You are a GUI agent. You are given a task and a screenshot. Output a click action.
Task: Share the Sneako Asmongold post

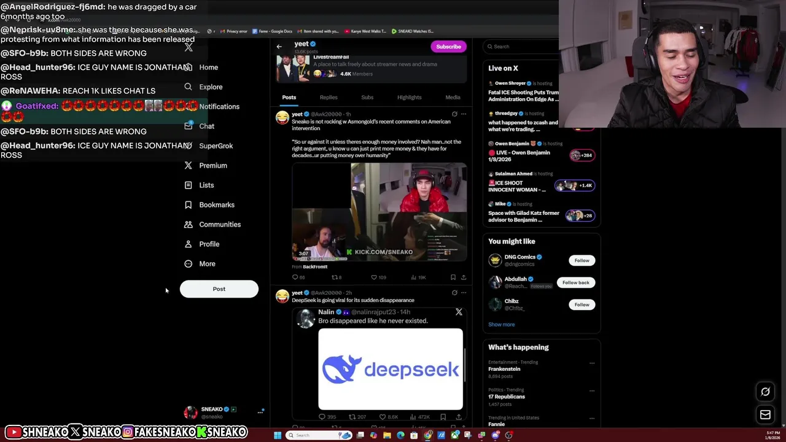tap(464, 277)
